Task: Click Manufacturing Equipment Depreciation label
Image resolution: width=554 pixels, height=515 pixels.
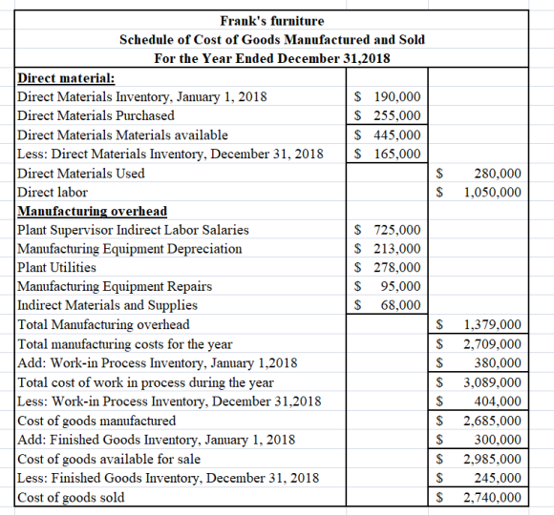Action: tap(130, 249)
